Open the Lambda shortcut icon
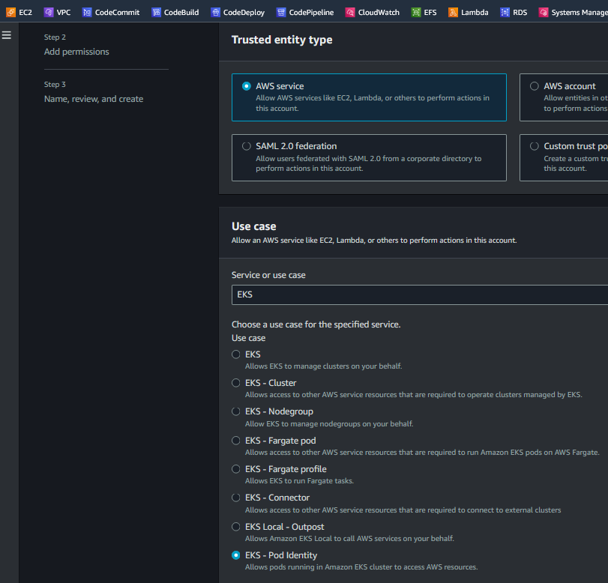The width and height of the screenshot is (608, 583). click(453, 13)
